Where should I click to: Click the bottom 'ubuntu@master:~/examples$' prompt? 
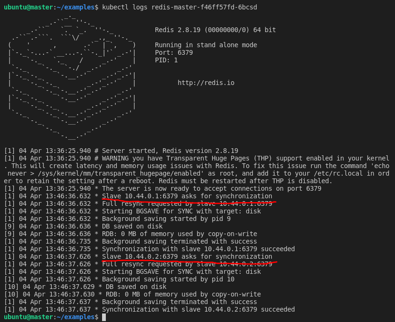tap(51, 317)
